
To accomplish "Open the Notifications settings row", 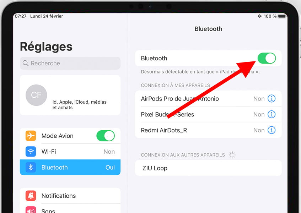I will (x=70, y=196).
